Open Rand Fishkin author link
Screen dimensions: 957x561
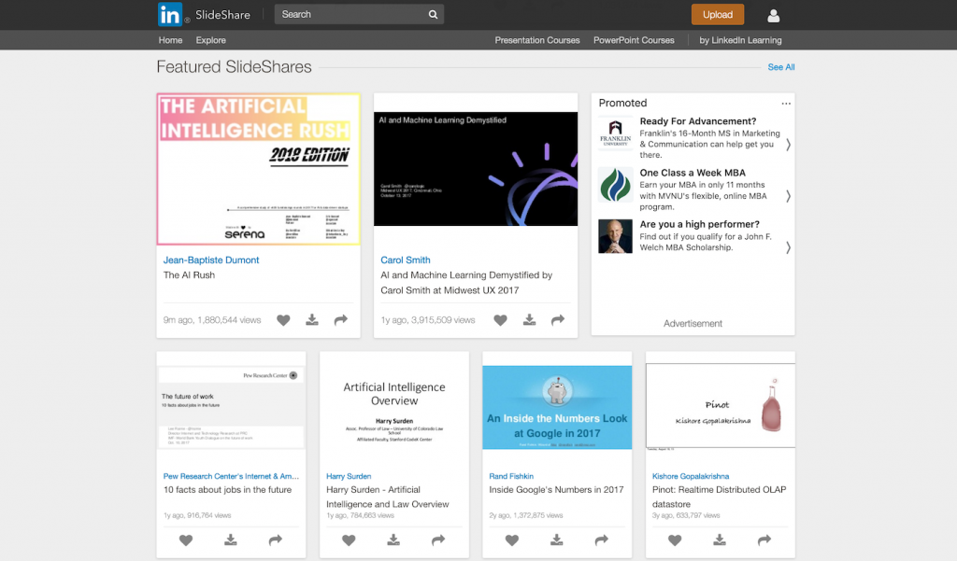tap(511, 476)
